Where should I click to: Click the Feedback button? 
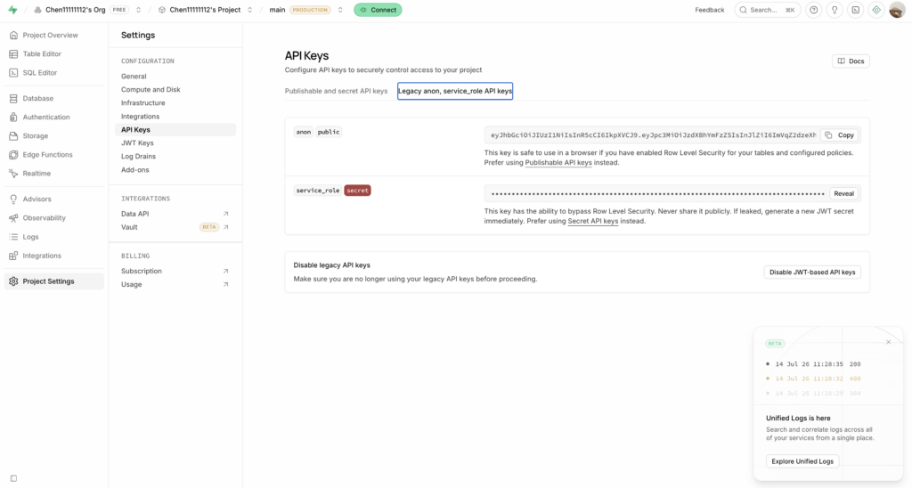pyautogui.click(x=710, y=10)
